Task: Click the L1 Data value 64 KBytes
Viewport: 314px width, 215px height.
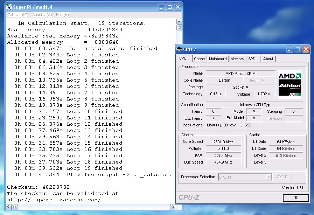Action: tap(286, 142)
